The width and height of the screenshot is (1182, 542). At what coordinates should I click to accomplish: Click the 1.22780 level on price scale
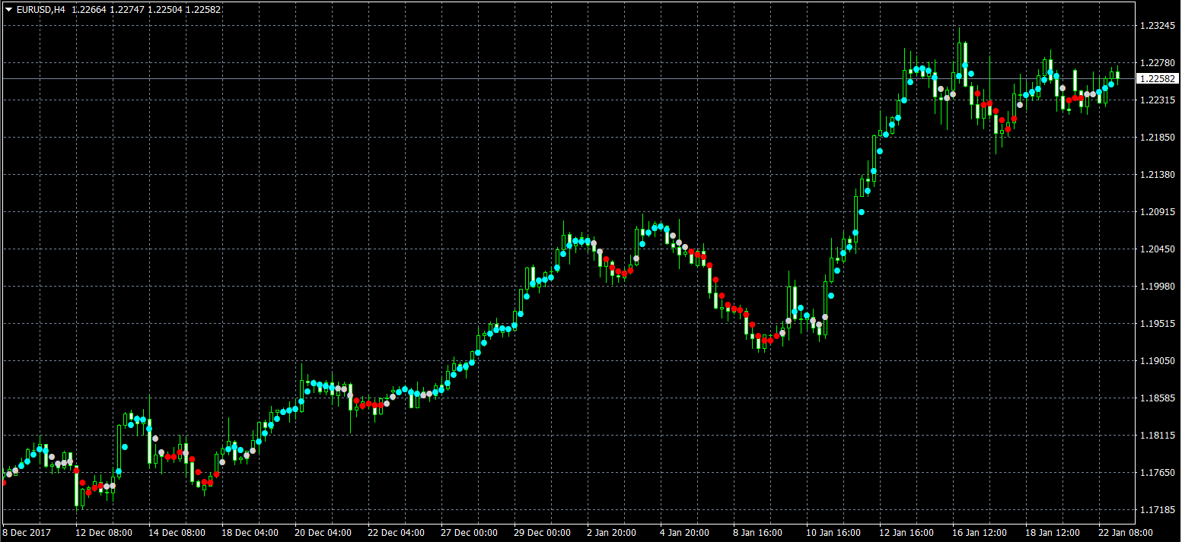point(1156,63)
